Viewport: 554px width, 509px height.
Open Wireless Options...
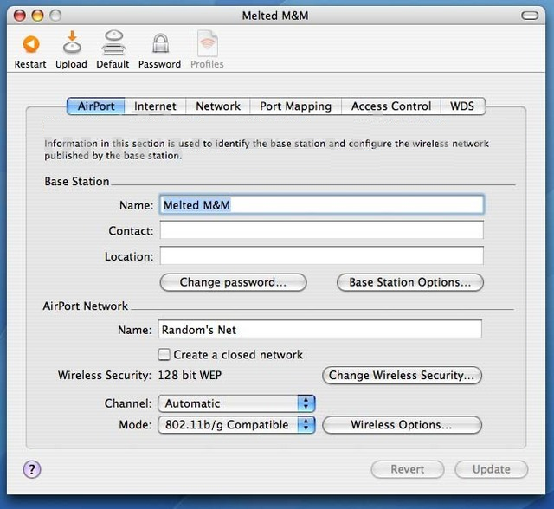click(402, 424)
